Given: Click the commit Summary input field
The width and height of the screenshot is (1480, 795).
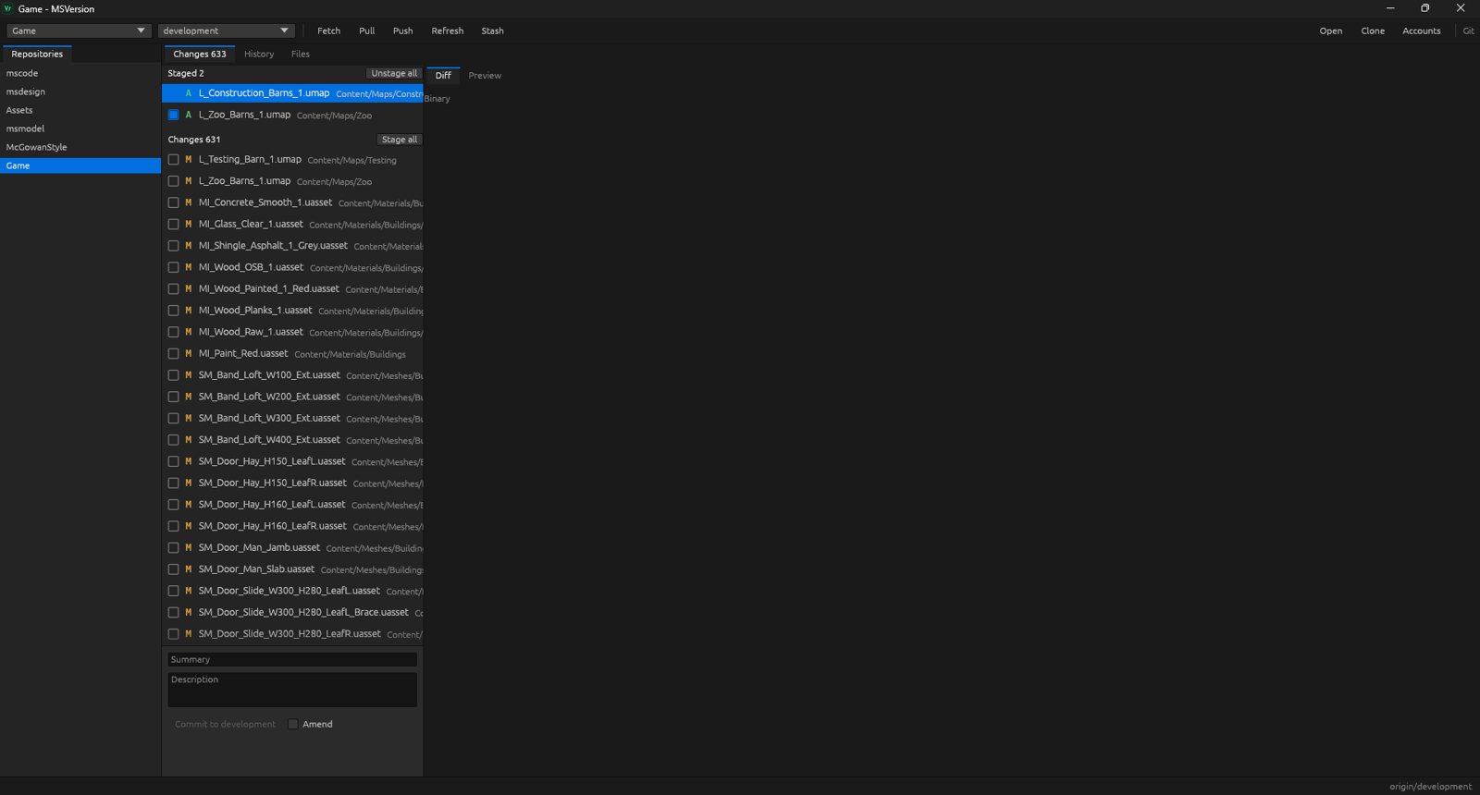Looking at the screenshot, I should tap(292, 659).
